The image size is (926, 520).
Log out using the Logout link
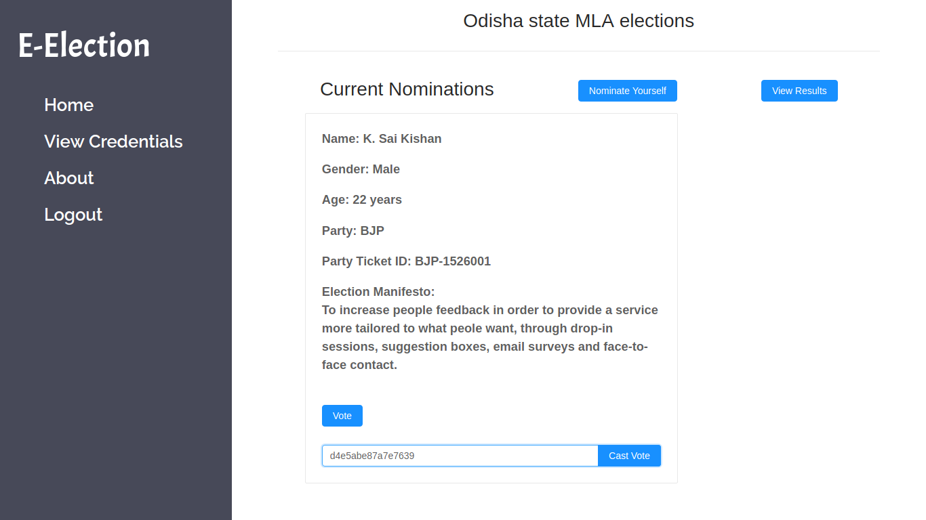pyautogui.click(x=73, y=215)
